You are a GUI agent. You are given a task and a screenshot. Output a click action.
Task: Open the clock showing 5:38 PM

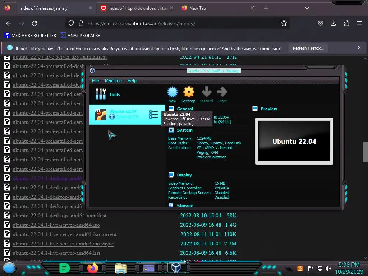349,268
